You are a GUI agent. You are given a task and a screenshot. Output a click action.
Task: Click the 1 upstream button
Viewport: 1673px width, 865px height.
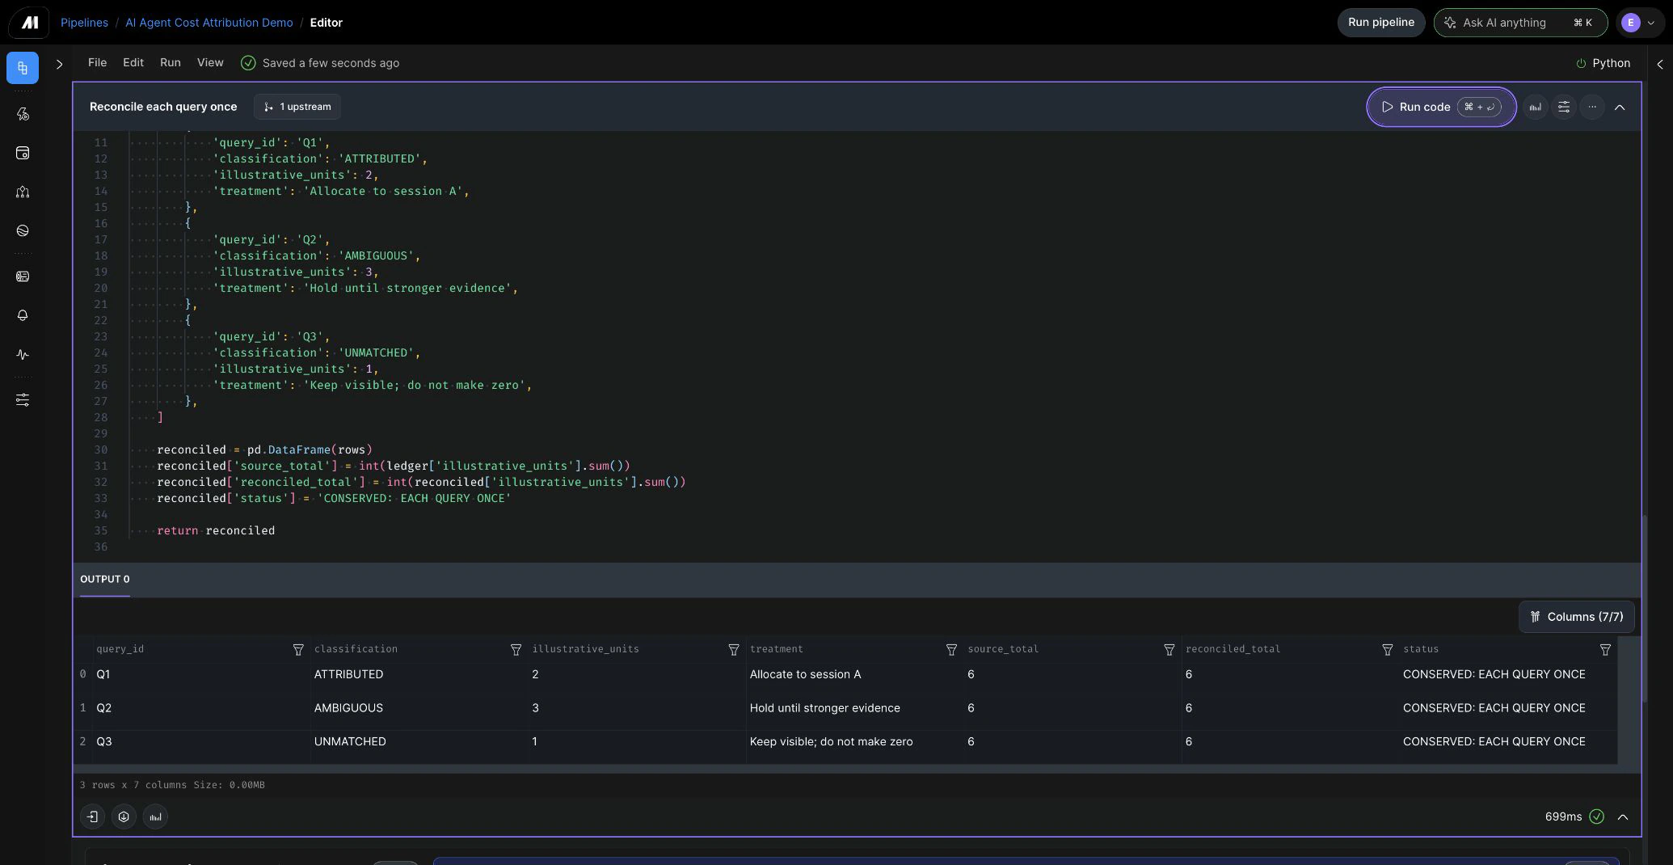297,107
